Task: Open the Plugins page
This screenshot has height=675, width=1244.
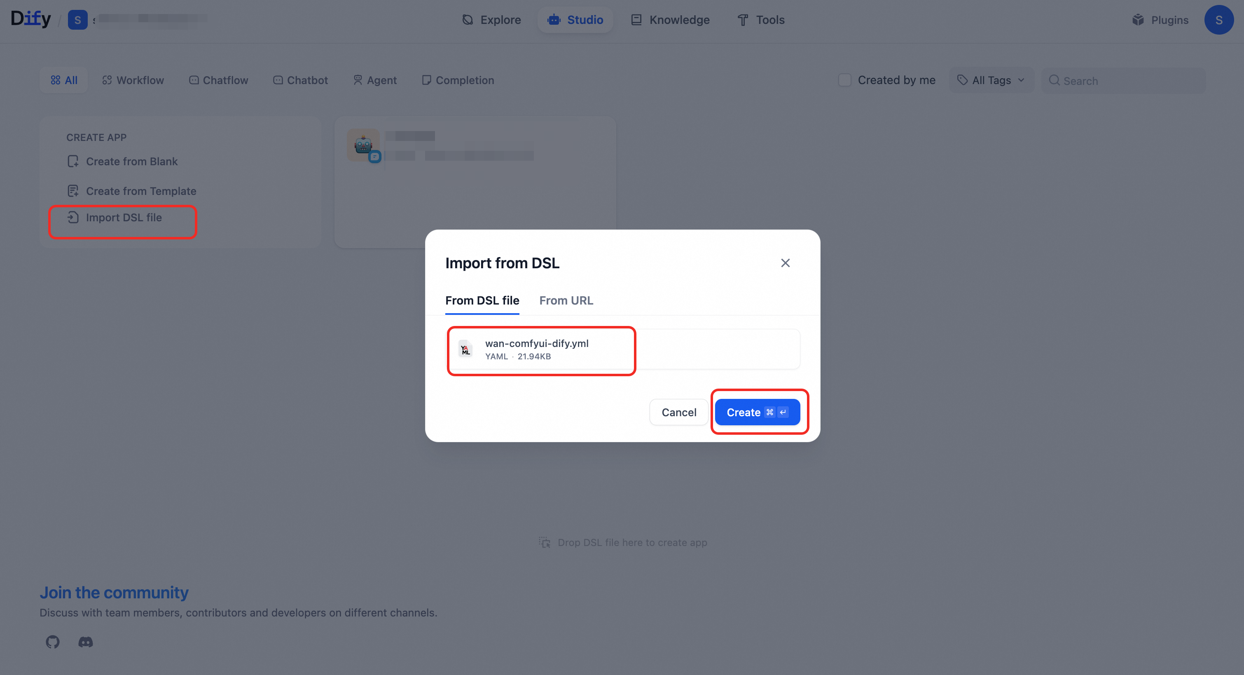Action: (x=1160, y=20)
